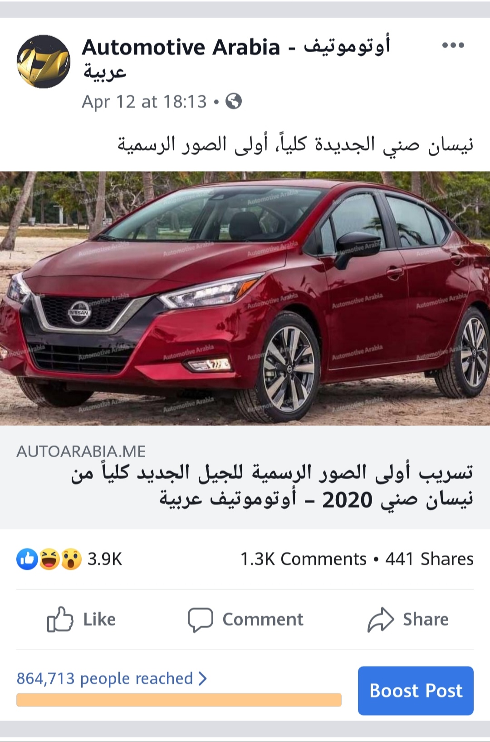Open the AUTOARABIA.ME link domain

pyautogui.click(x=81, y=451)
